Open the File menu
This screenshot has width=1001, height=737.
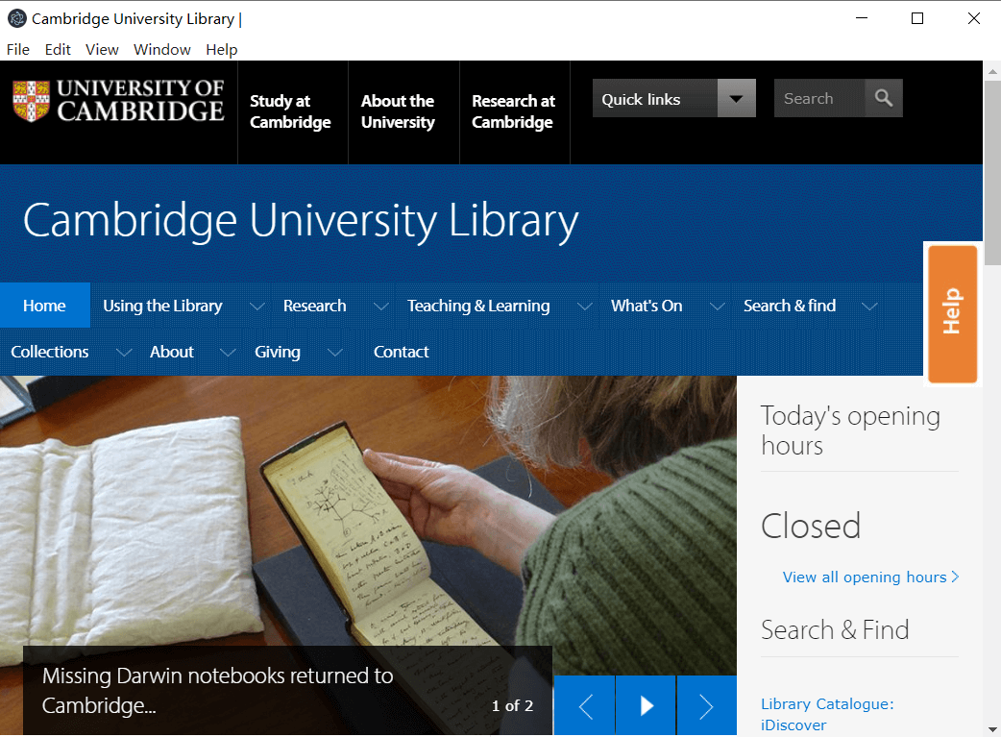tap(18, 49)
